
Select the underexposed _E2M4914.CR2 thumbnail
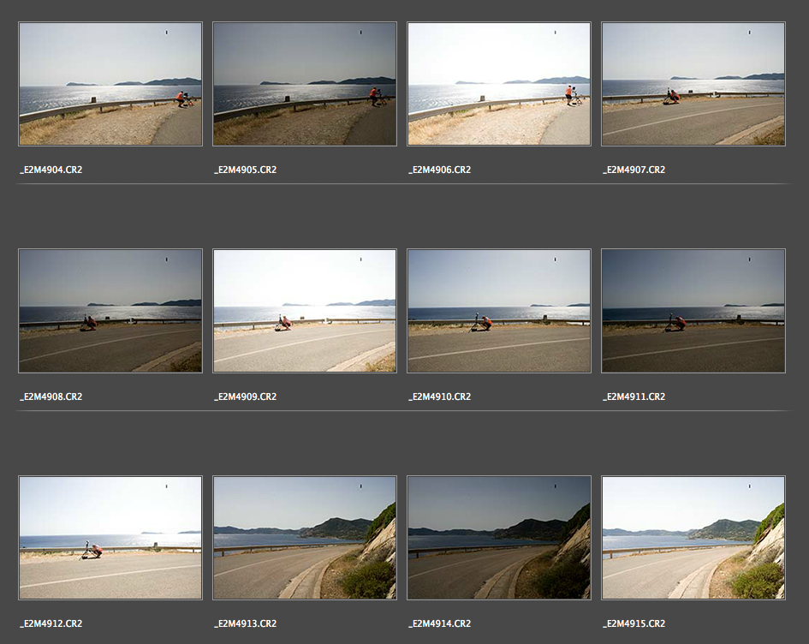point(499,538)
